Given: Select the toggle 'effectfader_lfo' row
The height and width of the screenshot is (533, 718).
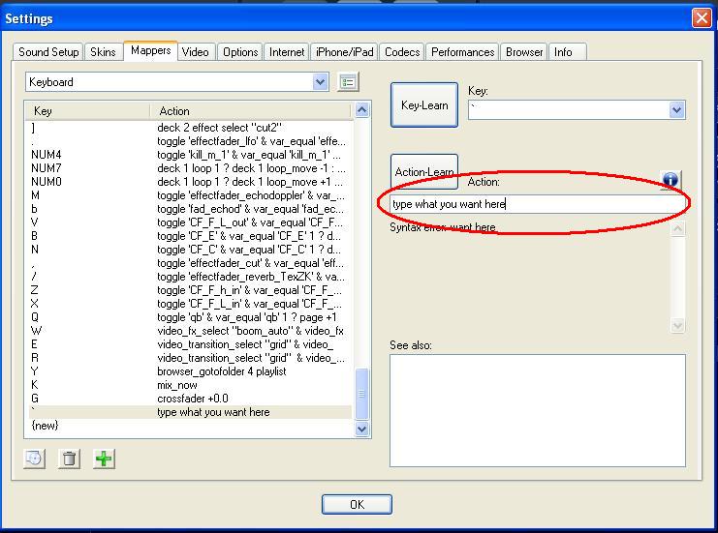Looking at the screenshot, I should click(190, 141).
